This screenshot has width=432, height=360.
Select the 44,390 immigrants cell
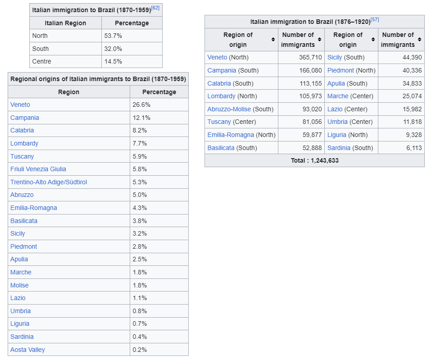point(401,57)
